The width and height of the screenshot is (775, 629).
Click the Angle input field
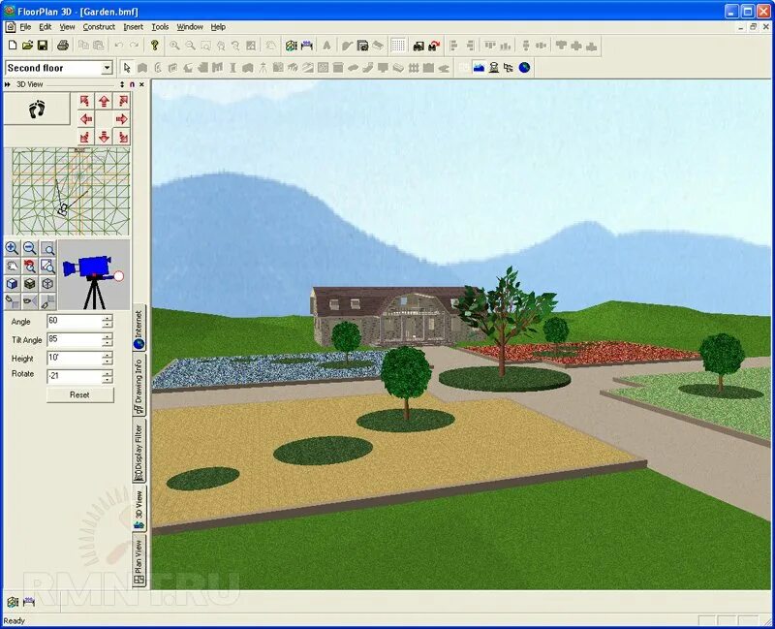[75, 322]
